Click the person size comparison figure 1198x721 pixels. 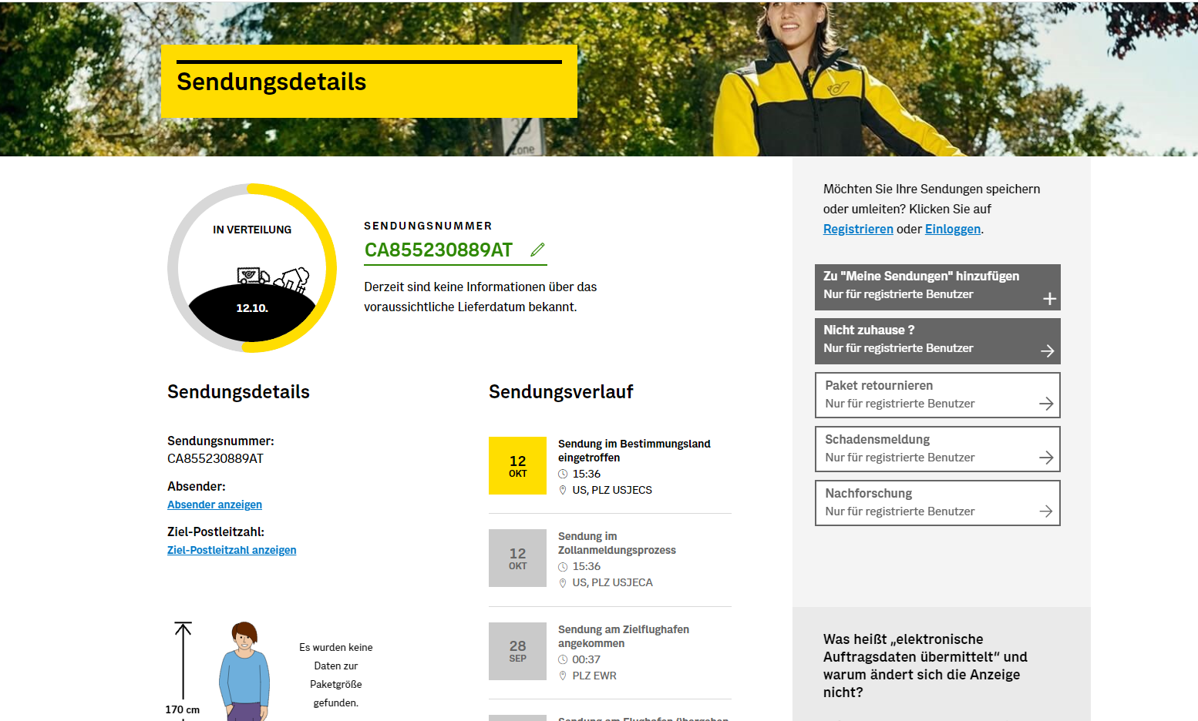pos(244,671)
